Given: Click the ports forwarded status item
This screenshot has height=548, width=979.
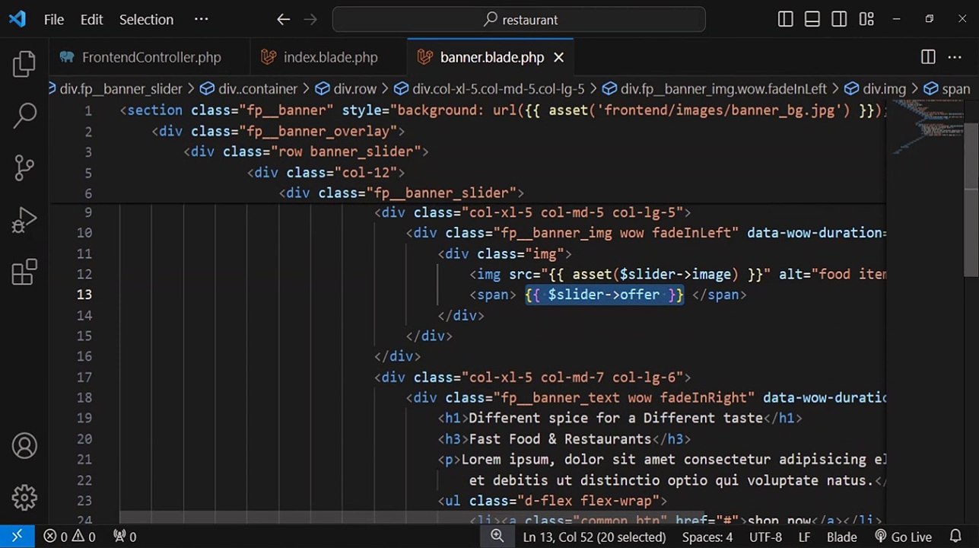Looking at the screenshot, I should [124, 537].
